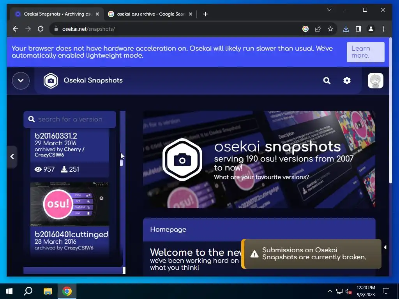This screenshot has width=399, height=299.
Task: Open the tab search chevron
Action: tap(329, 10)
